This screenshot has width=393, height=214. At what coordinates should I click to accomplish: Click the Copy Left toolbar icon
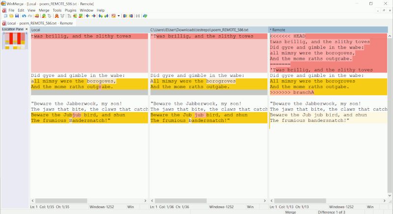(x=93, y=16)
